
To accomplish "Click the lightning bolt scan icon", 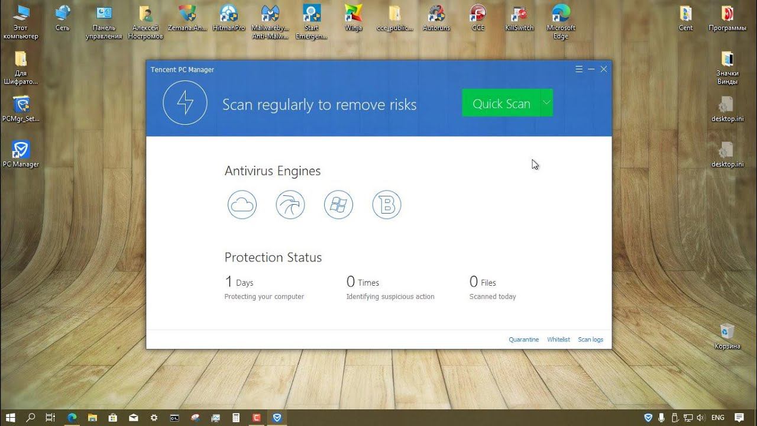I will [x=185, y=103].
